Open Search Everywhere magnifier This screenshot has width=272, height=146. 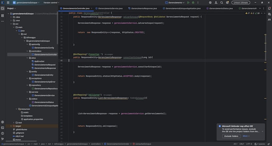pyautogui.click(x=222, y=3)
